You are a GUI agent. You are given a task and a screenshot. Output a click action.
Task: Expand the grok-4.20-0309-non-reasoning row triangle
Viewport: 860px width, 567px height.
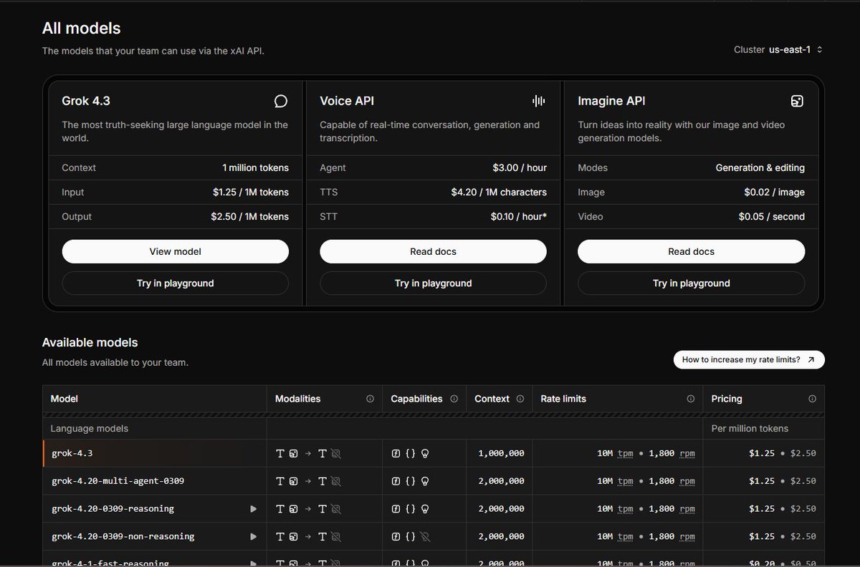click(253, 536)
